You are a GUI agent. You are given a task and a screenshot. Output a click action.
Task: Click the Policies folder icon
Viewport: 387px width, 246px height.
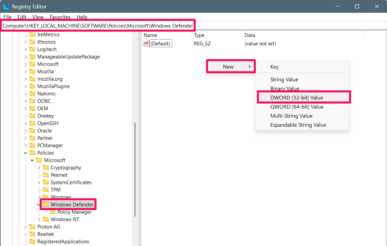(x=32, y=153)
